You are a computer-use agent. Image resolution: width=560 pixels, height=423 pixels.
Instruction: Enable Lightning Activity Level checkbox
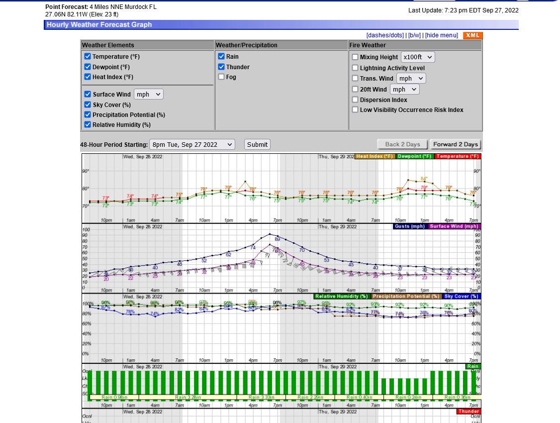click(x=355, y=68)
